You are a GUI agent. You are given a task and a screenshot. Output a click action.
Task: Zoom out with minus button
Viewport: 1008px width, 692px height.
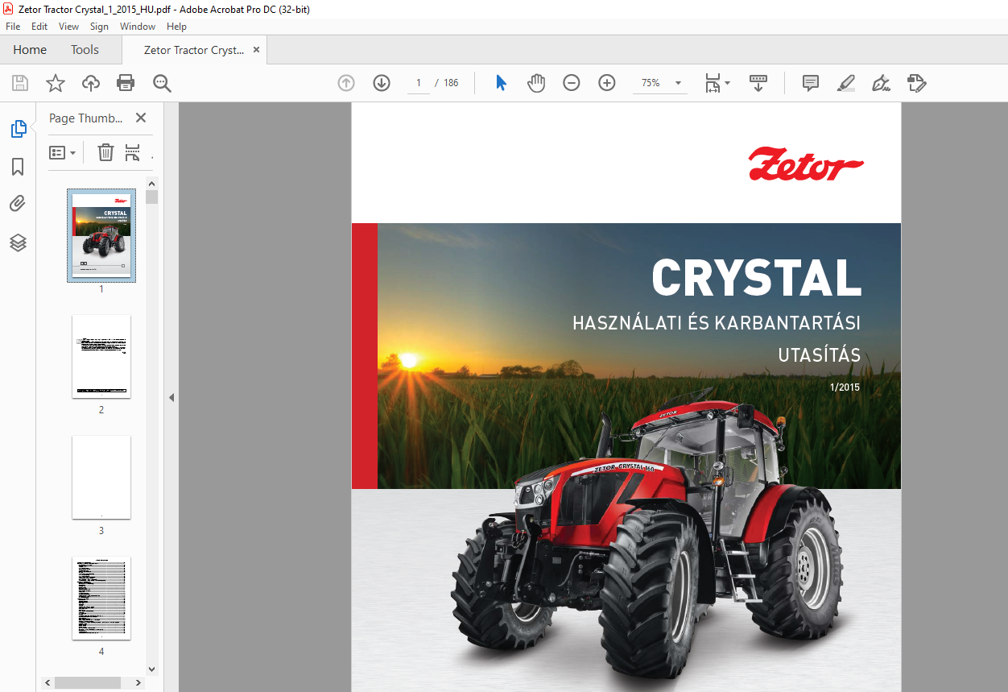click(x=572, y=83)
